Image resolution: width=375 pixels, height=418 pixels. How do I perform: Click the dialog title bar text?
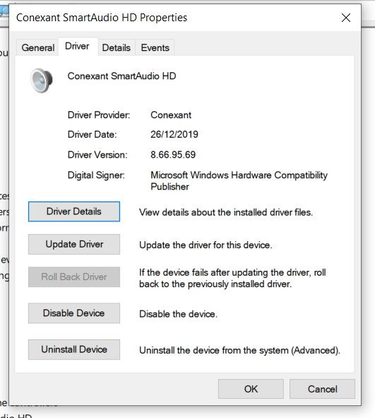tap(102, 18)
